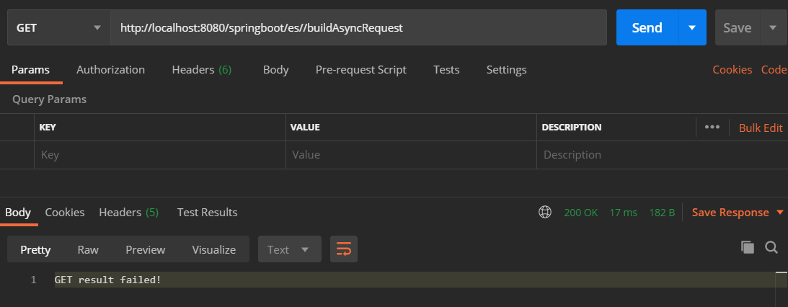The width and height of the screenshot is (788, 307).
Task: Expand the Save button dropdown arrow
Action: pyautogui.click(x=774, y=28)
